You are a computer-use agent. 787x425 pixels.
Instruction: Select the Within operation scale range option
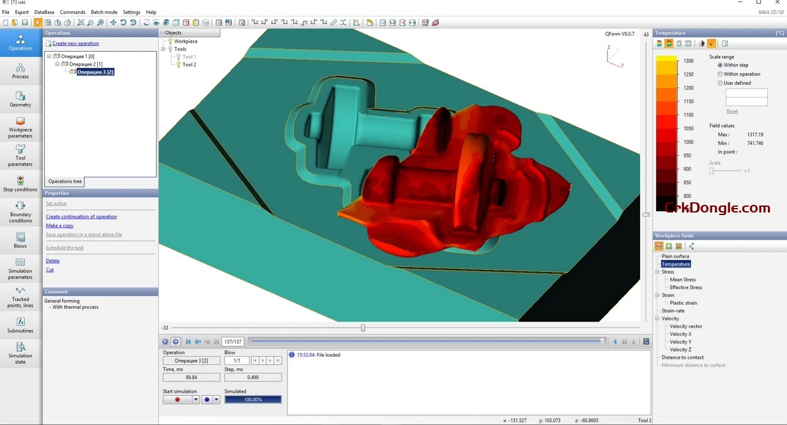click(x=720, y=73)
